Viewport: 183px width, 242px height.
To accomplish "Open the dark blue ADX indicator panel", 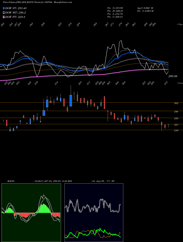I will pyautogui.click(x=94, y=213).
